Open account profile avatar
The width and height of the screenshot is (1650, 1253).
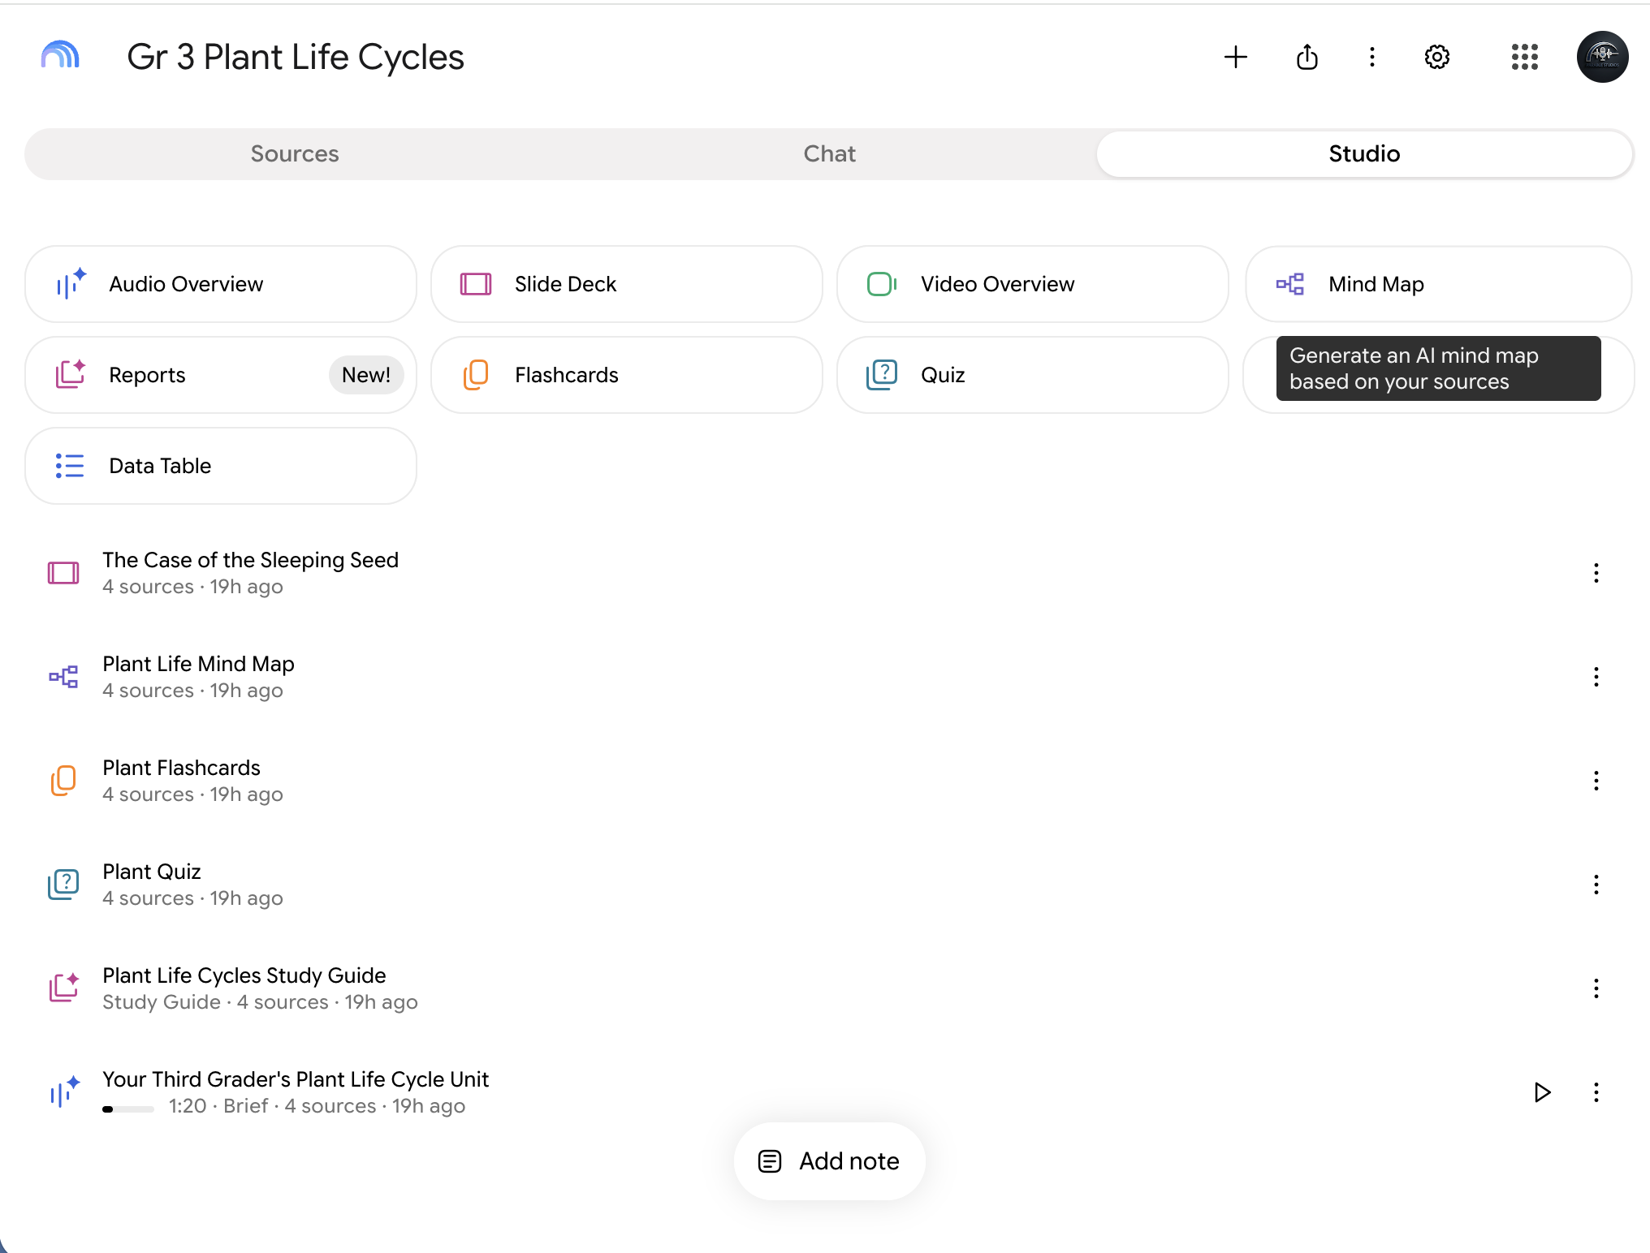[1602, 57]
